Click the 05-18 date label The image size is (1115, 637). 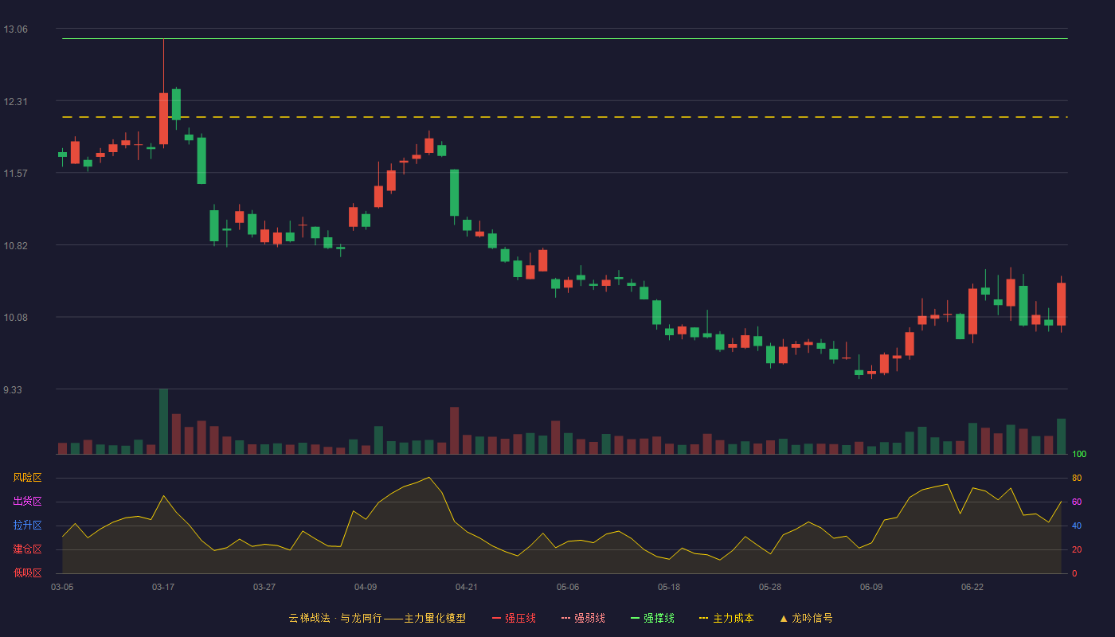pos(669,587)
